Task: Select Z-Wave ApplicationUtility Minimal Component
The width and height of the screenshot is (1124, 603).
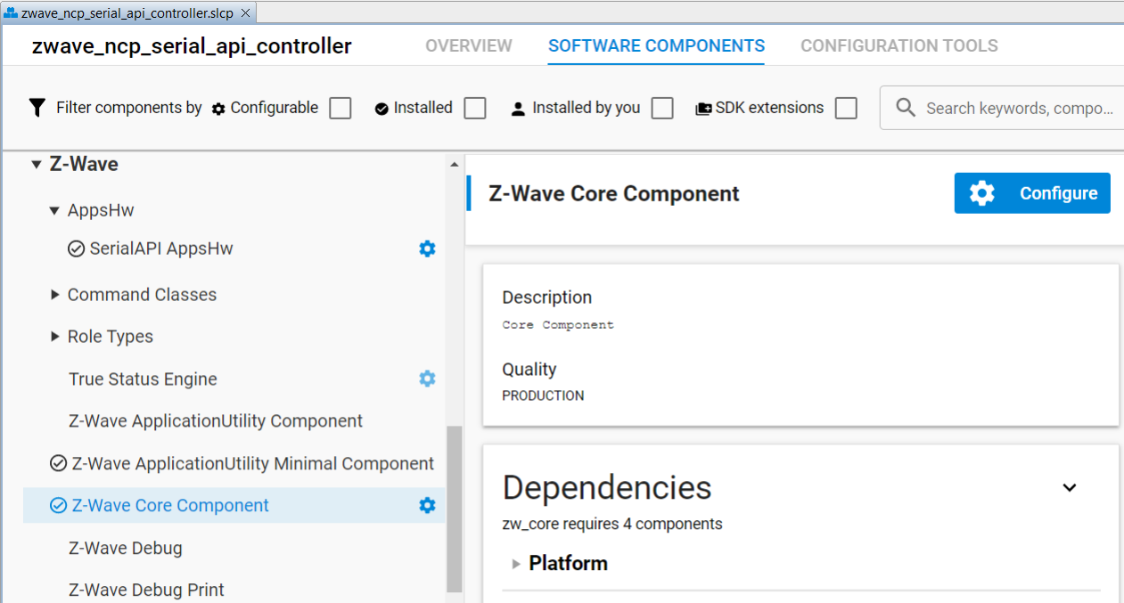Action: tap(253, 463)
